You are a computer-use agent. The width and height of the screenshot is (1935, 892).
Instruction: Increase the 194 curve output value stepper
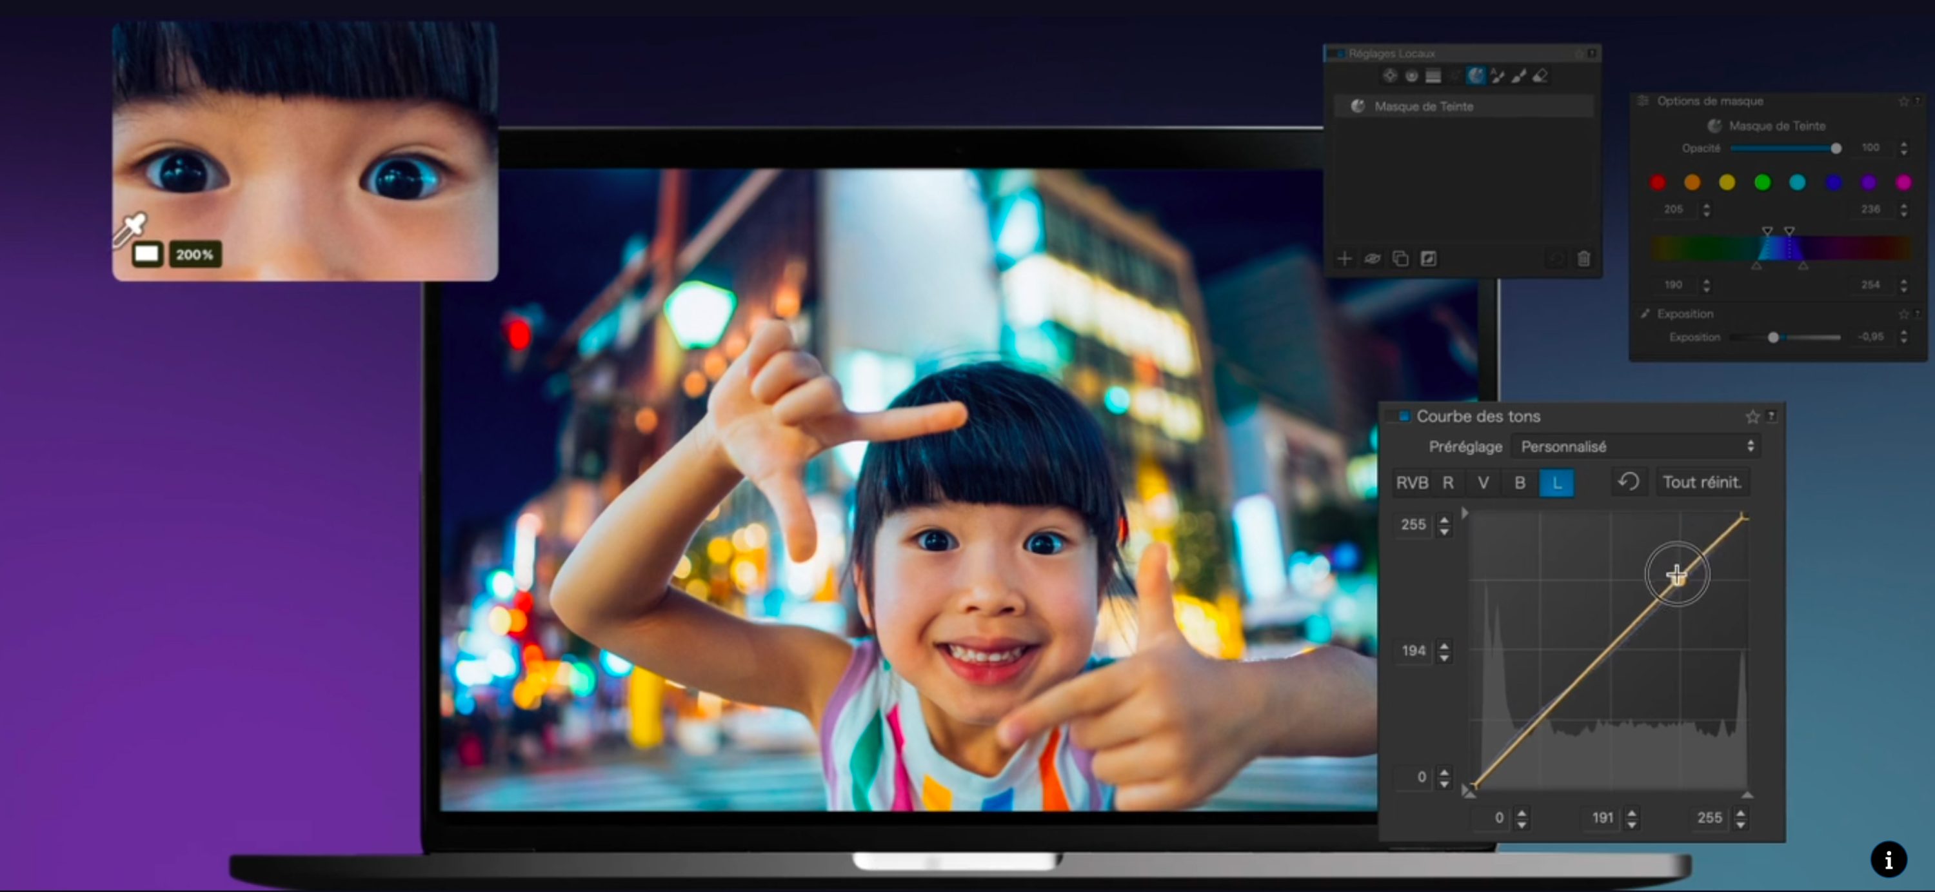1444,645
